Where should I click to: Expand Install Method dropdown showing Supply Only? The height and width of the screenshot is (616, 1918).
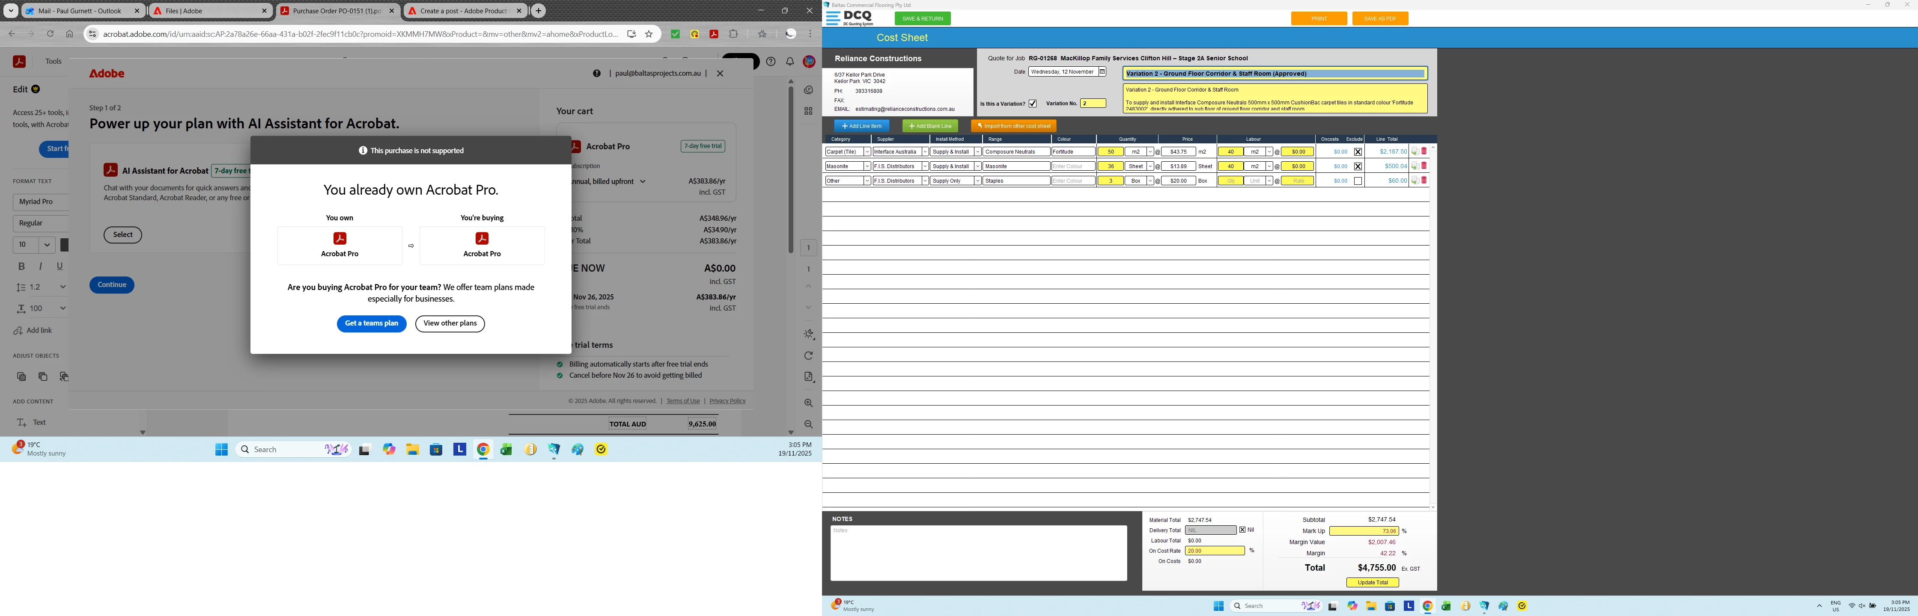[x=977, y=181]
